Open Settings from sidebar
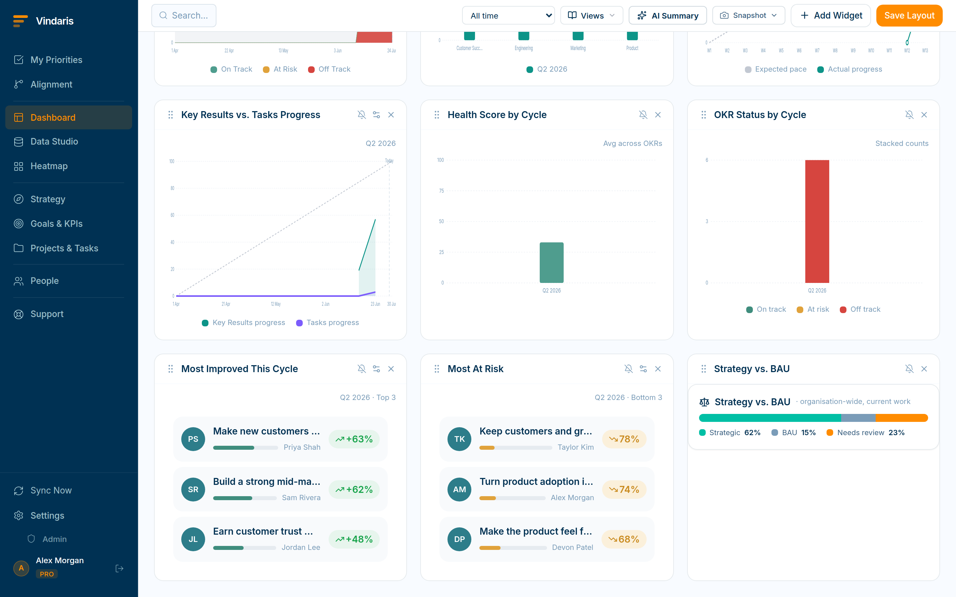The width and height of the screenshot is (956, 597). (x=69, y=515)
